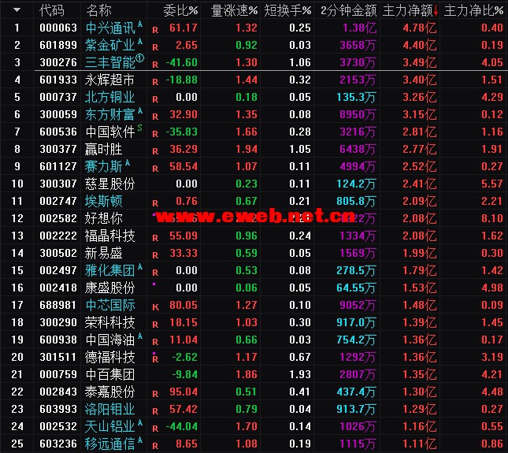This screenshot has height=453, width=508.
Task: Sort by the 短换手% column header
Action: pyautogui.click(x=287, y=11)
